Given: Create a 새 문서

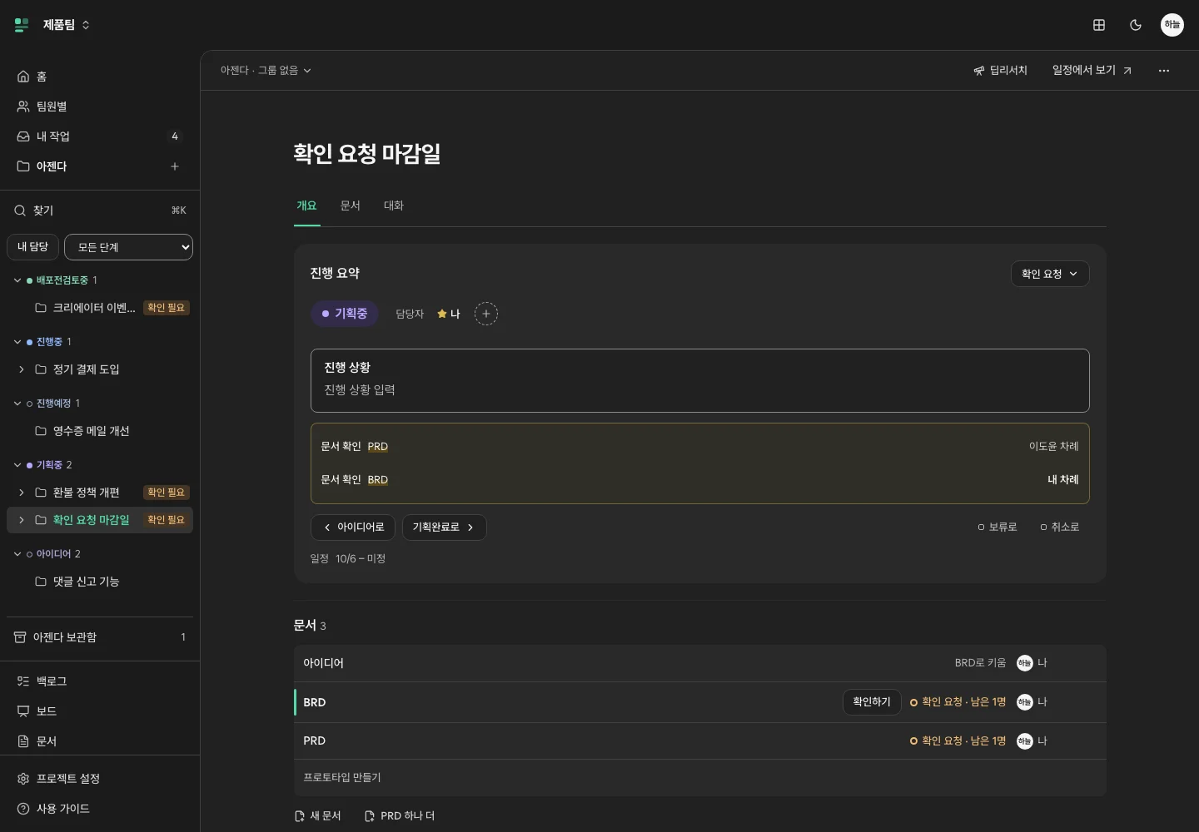Looking at the screenshot, I should click(x=318, y=816).
